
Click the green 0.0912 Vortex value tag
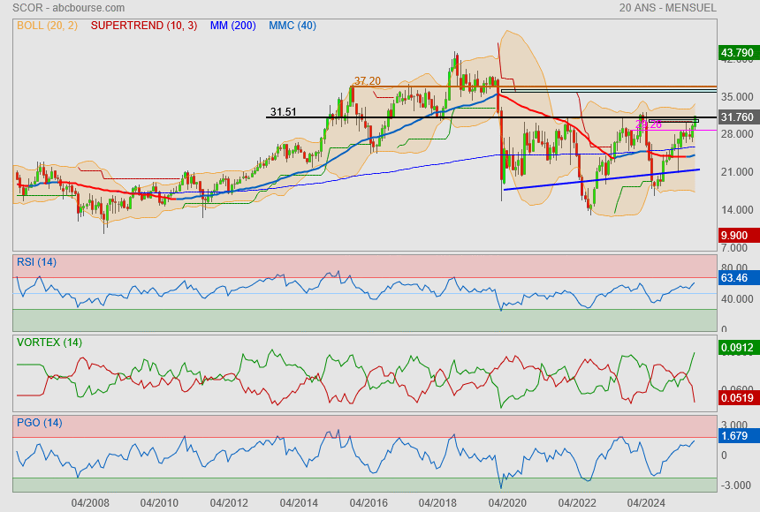coord(739,348)
